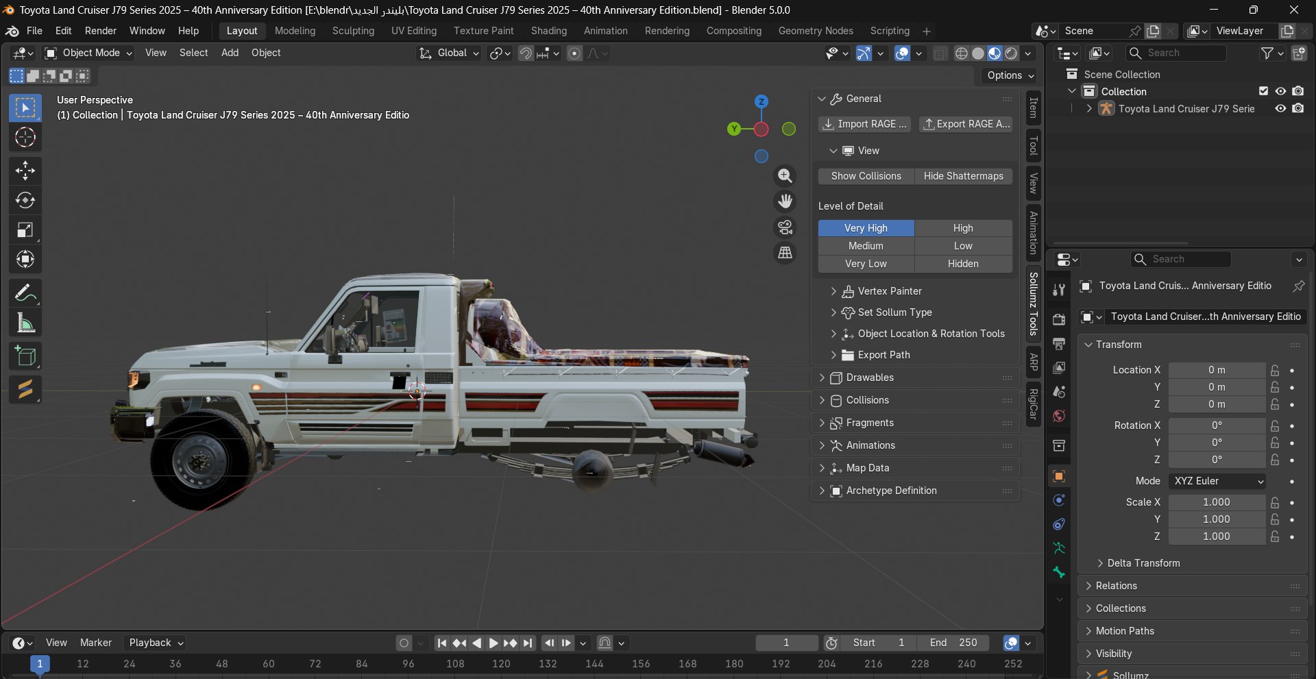
Task: Play the animation forward
Action: pyautogui.click(x=493, y=643)
